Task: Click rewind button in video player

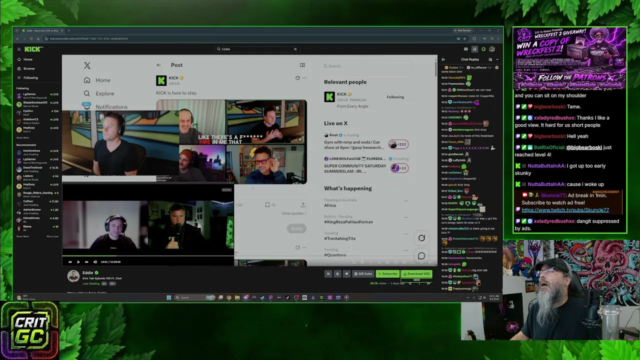Action: [70, 262]
